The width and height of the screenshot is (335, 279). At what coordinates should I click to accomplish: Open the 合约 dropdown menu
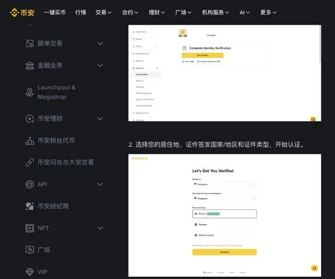(130, 12)
